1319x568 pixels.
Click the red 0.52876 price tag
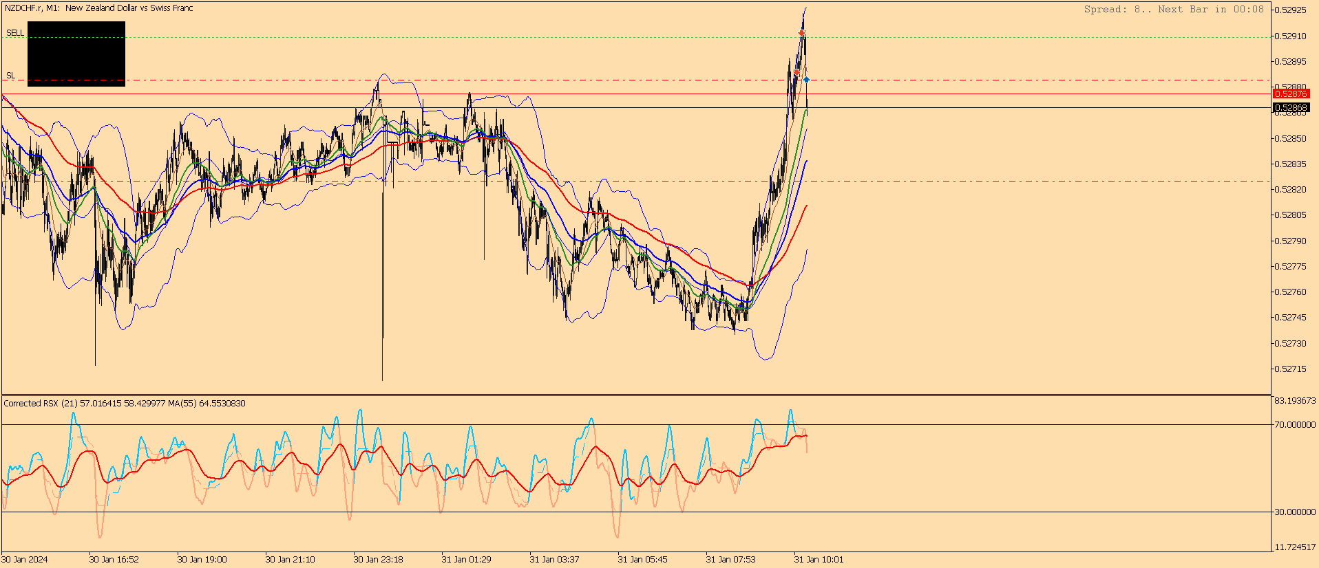point(1291,94)
